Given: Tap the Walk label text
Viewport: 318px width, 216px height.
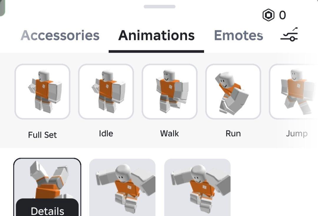Looking at the screenshot, I should click(x=170, y=134).
